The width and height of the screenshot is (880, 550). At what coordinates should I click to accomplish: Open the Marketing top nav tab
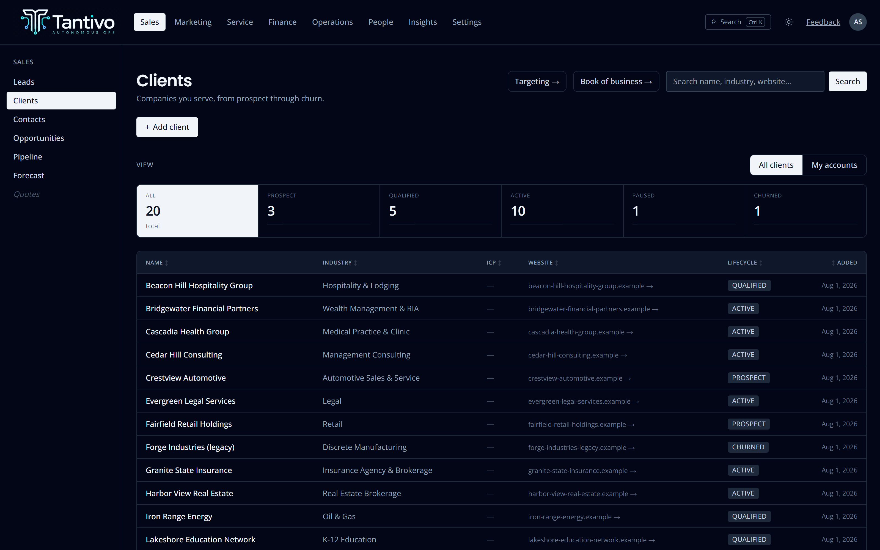193,22
